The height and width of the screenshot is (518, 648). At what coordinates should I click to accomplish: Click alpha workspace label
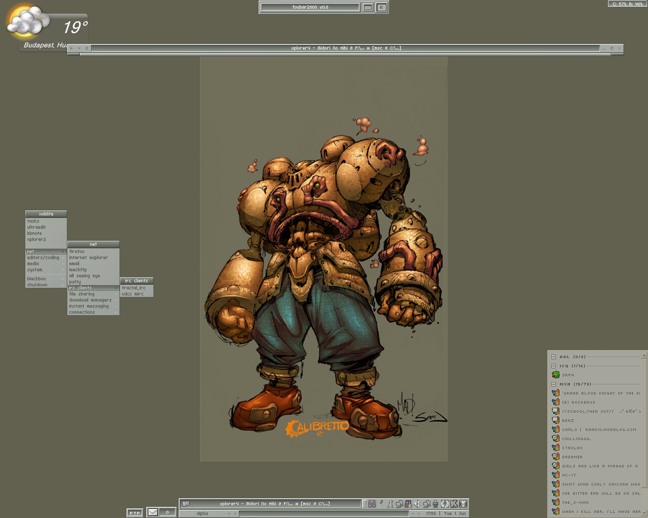tap(202, 513)
